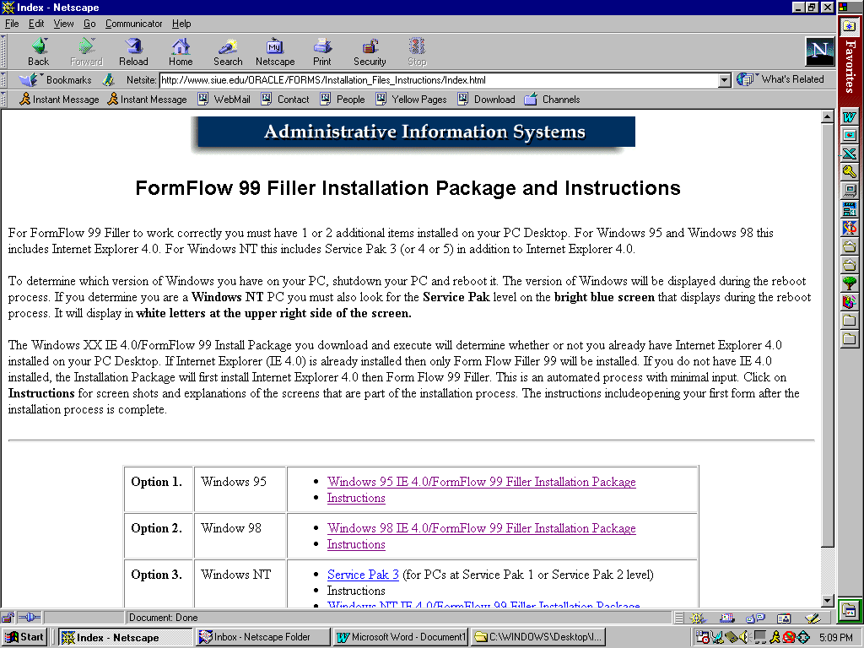Click the Back navigation button
The width and height of the screenshot is (864, 648).
38,51
